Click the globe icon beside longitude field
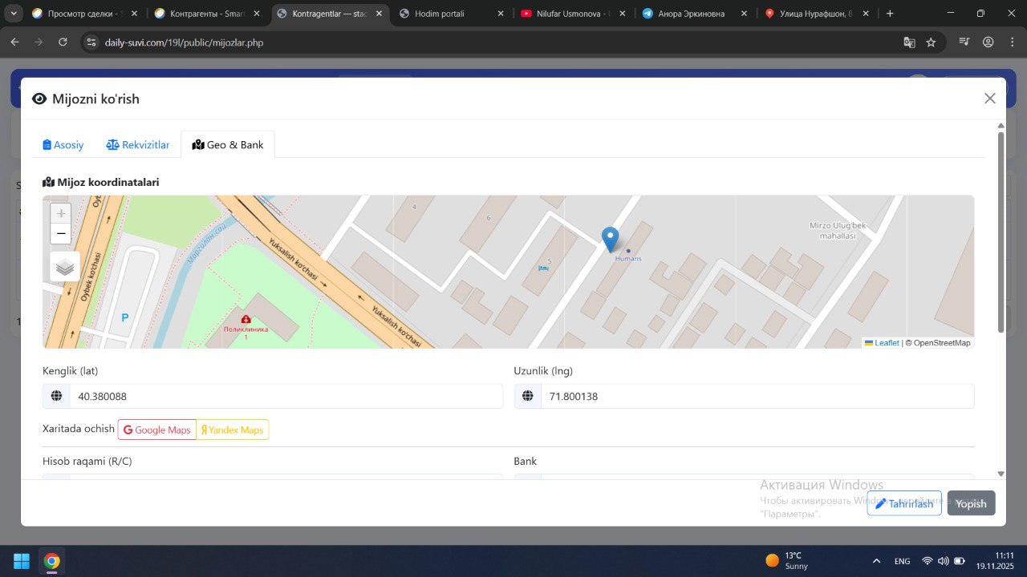This screenshot has height=577, width=1027. [x=528, y=396]
